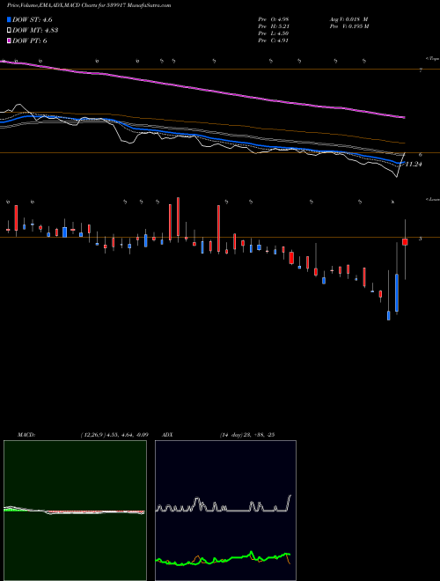Click the last red candlestick at far right

tap(405, 242)
